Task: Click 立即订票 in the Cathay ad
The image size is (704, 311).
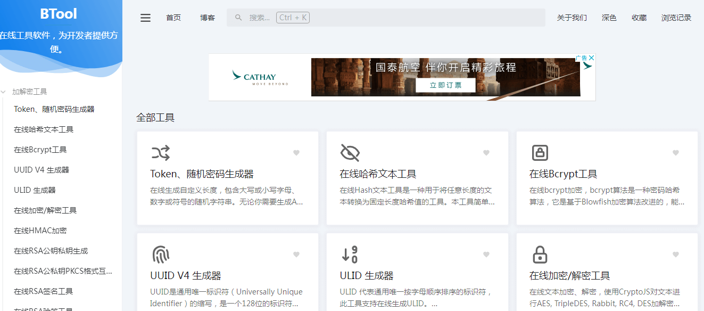Action: coord(446,85)
